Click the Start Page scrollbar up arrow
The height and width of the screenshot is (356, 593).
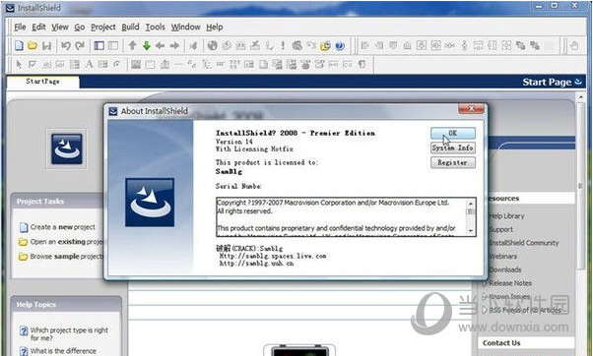pos(581,97)
